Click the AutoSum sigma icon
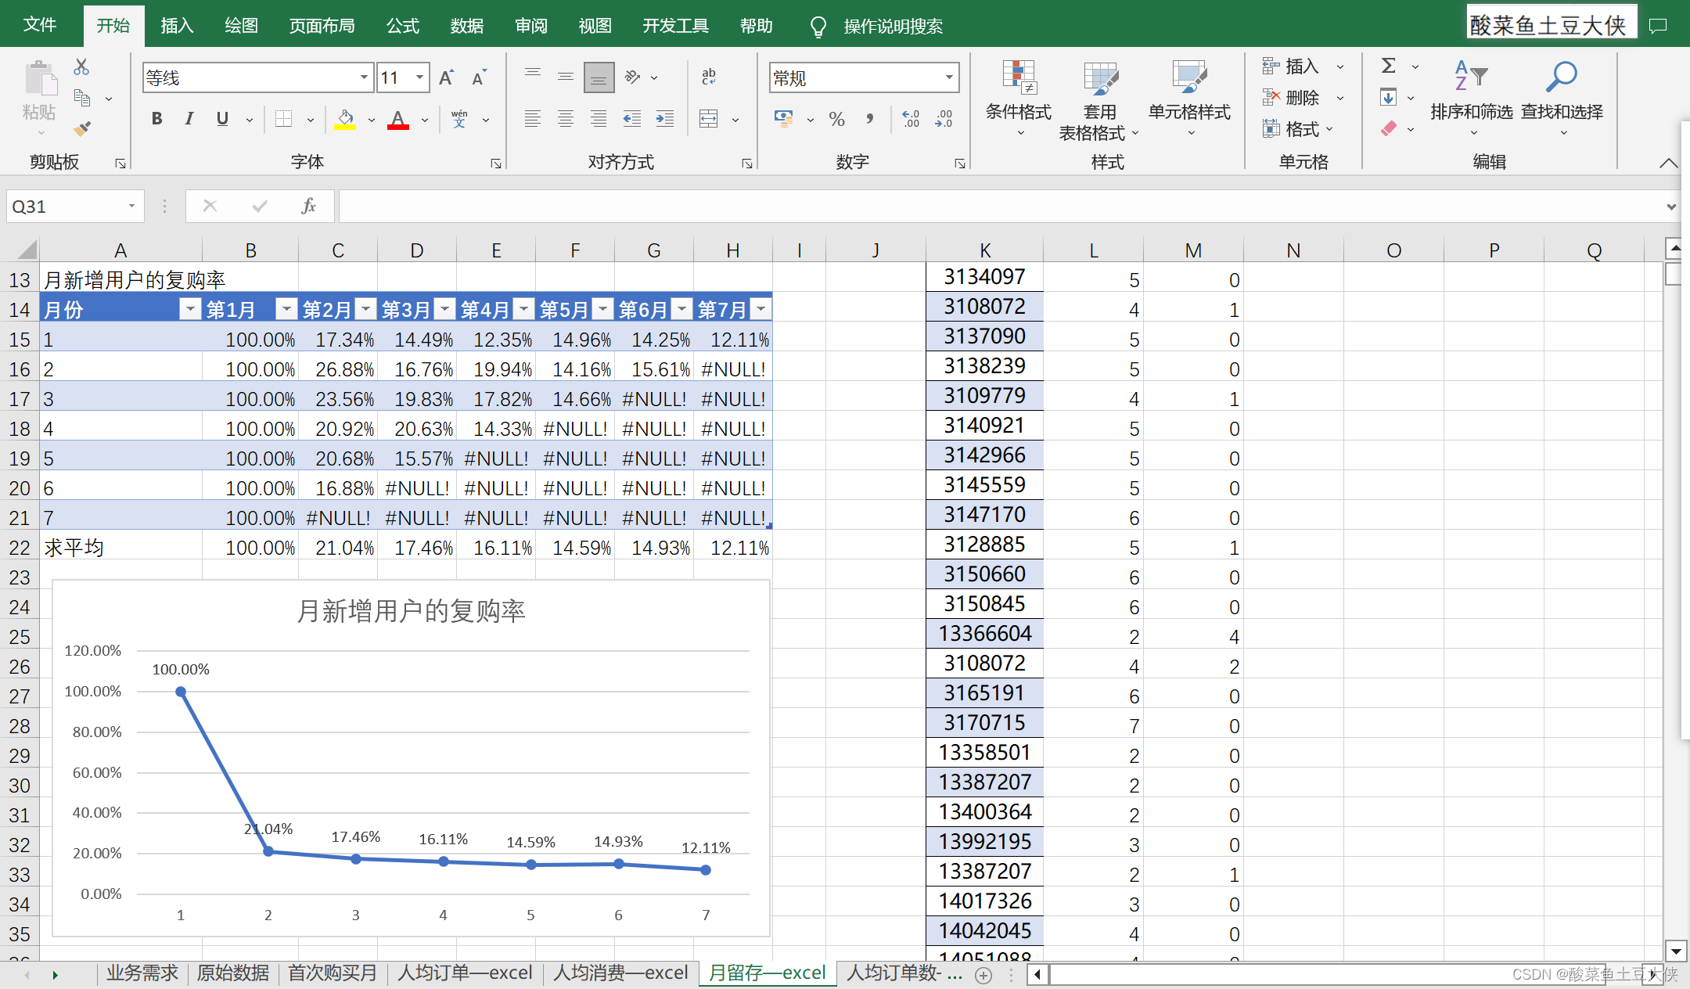This screenshot has width=1690, height=989. (1388, 66)
